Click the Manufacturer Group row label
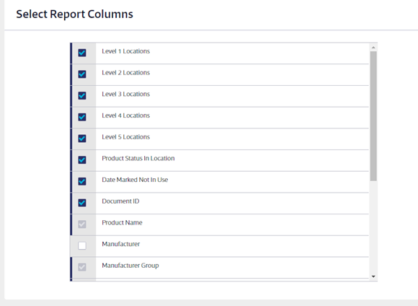The width and height of the screenshot is (418, 306). (x=130, y=266)
